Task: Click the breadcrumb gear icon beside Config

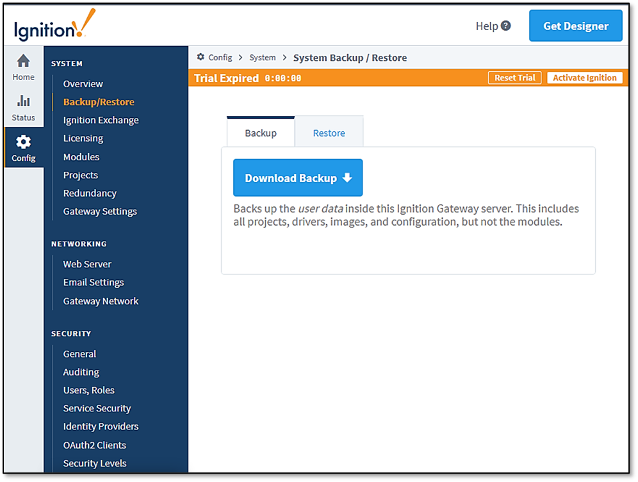Action: tap(200, 57)
